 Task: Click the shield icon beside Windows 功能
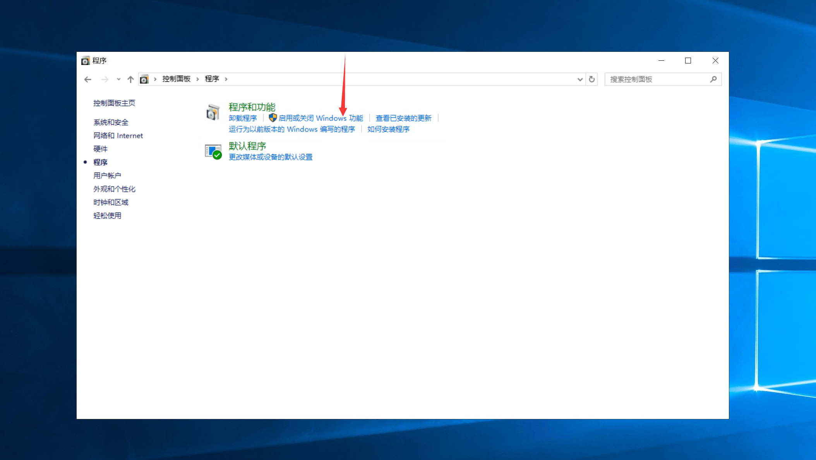click(273, 118)
